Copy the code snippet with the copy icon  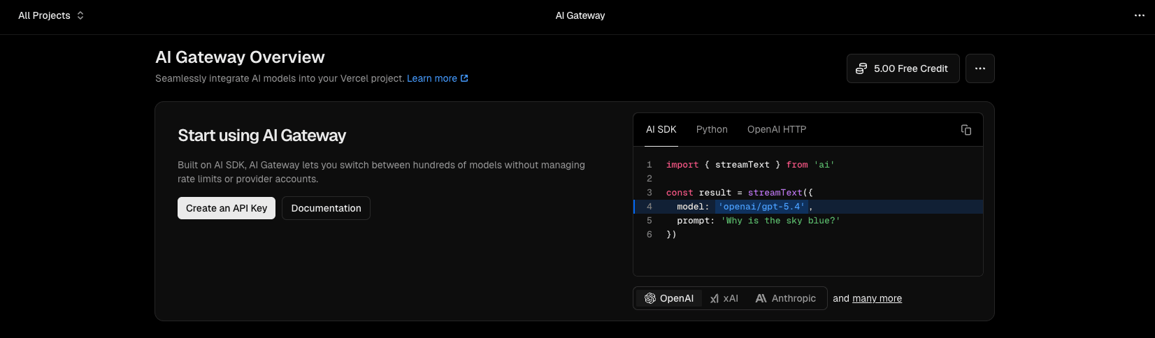(x=966, y=130)
